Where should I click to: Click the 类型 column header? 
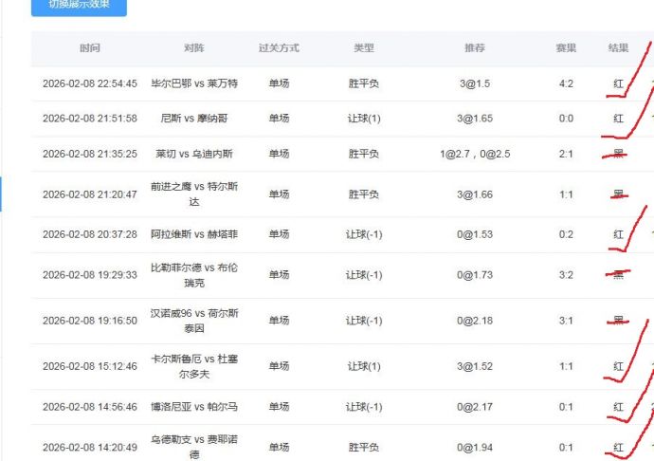364,48
